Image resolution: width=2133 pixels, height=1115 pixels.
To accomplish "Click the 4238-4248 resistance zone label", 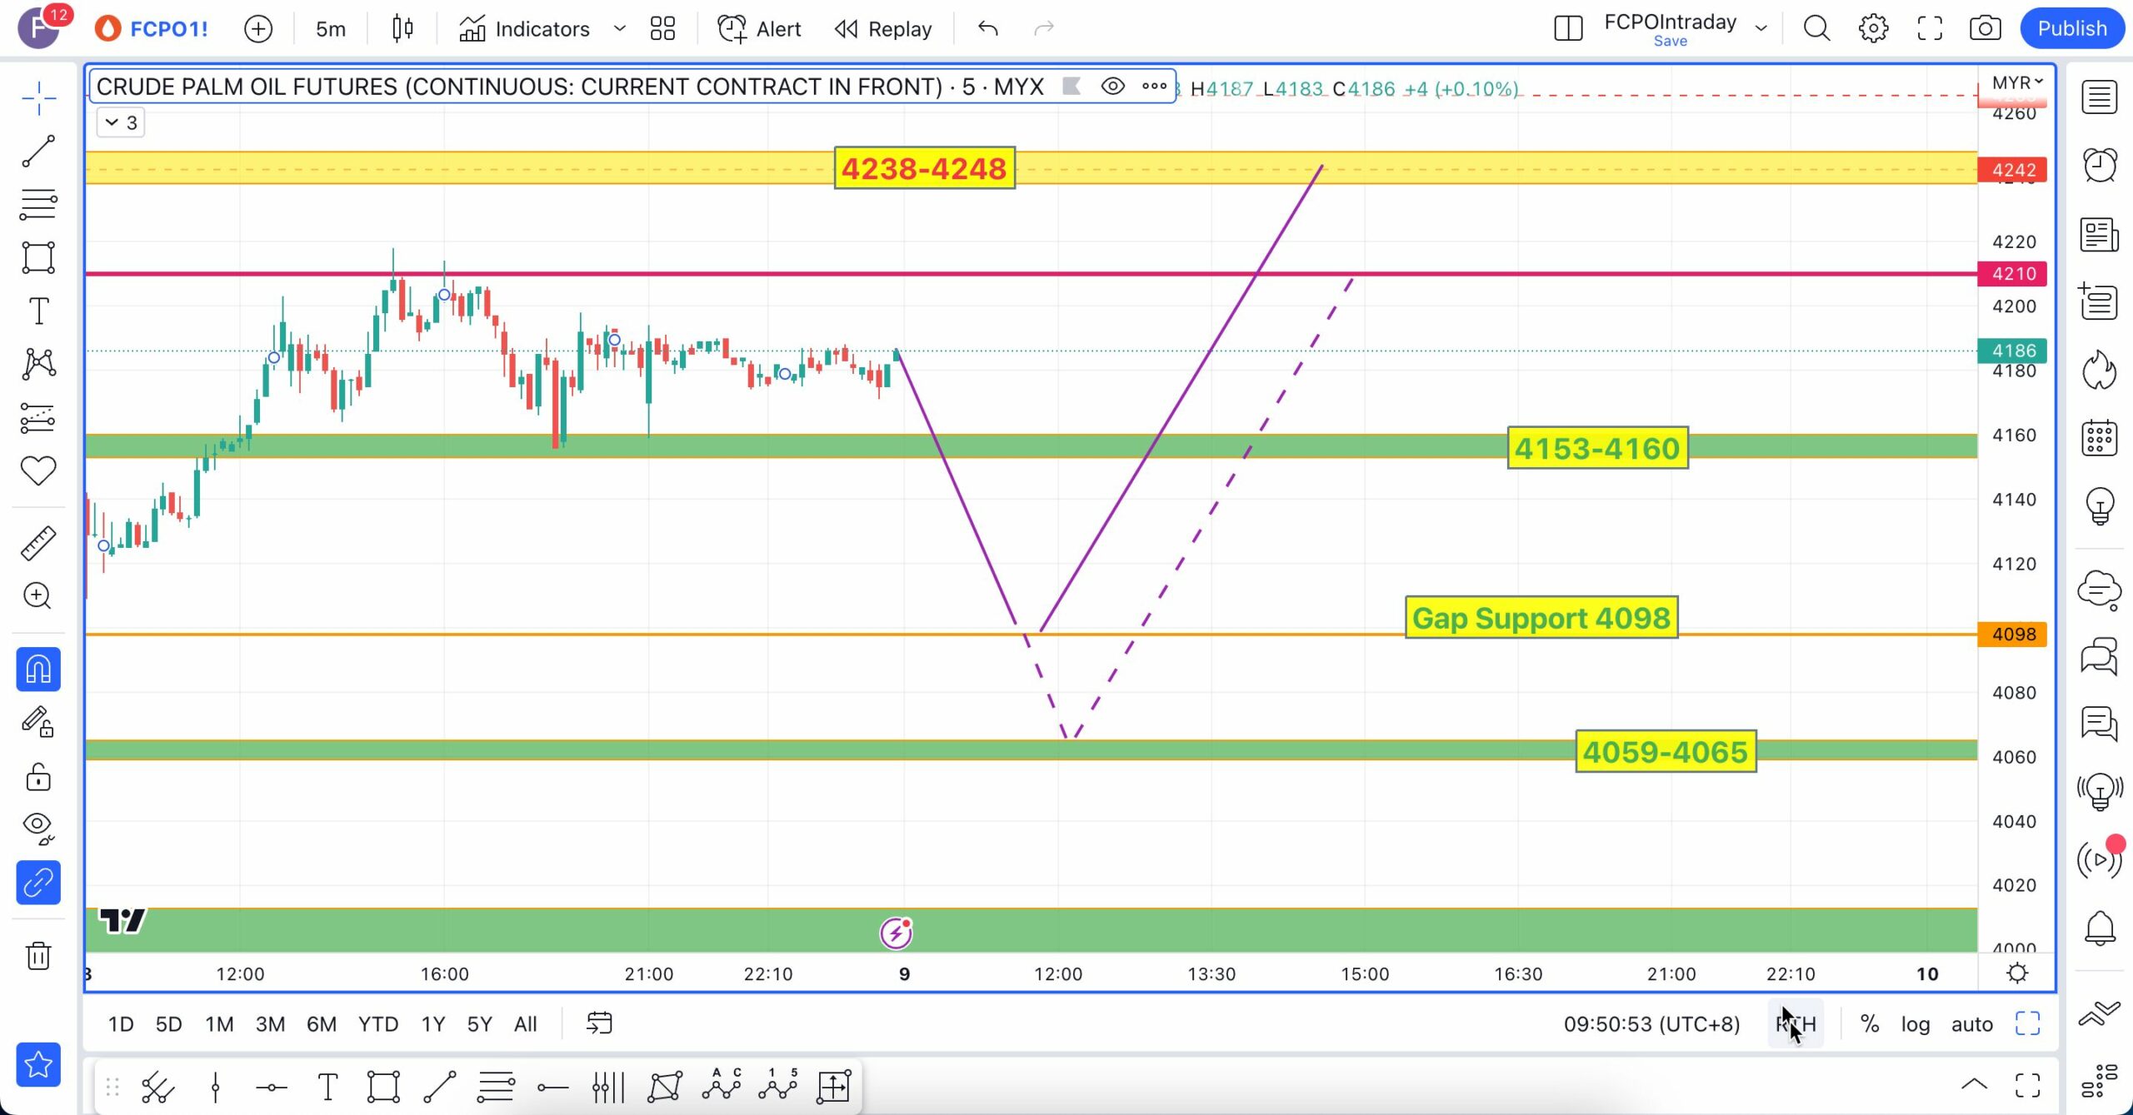I will [x=924, y=169].
